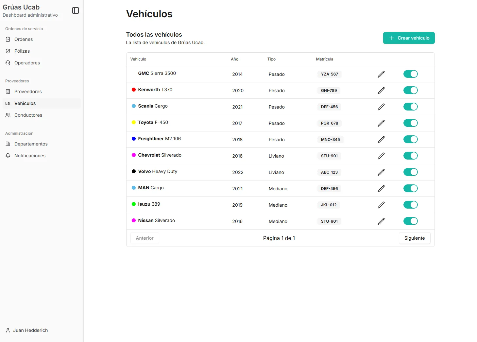Collapse the sidebar with the panel icon

click(x=76, y=10)
